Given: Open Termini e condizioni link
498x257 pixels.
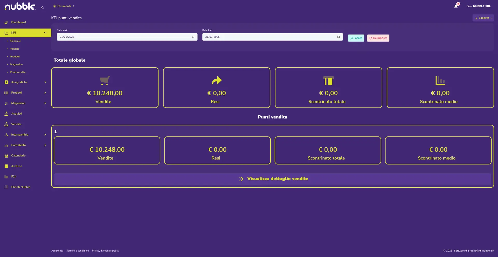Looking at the screenshot, I should coord(78,251).
